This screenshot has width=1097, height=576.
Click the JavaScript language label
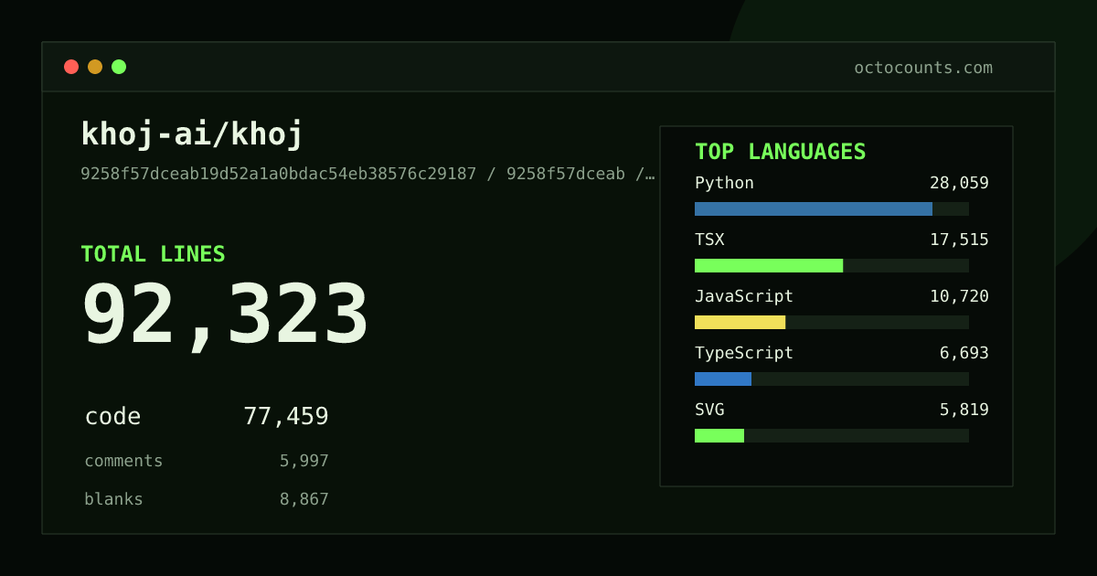click(x=744, y=296)
